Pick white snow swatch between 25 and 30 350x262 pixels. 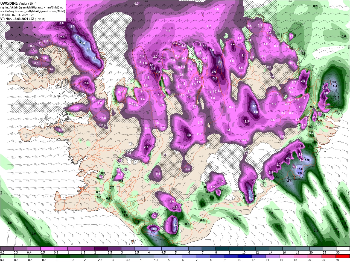pyautogui.click(x=330, y=249)
